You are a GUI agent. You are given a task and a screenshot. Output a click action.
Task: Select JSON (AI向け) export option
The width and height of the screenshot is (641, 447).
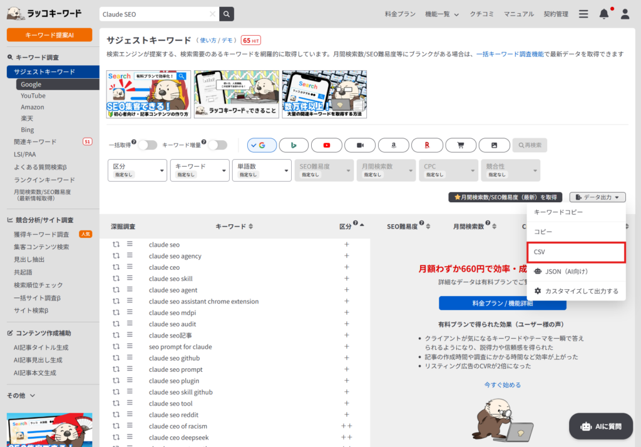click(x=576, y=272)
